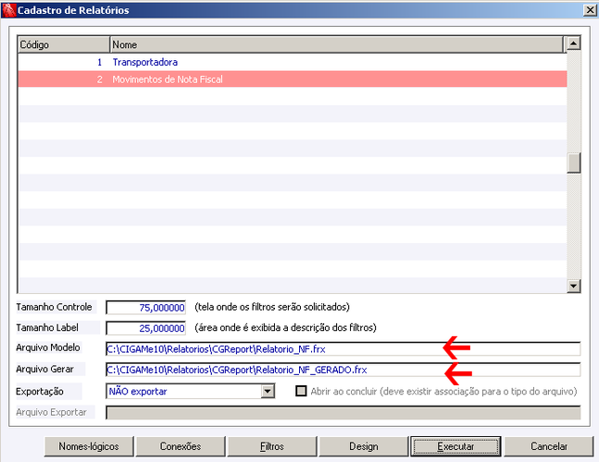Click code cell 2 in list
Image resolution: width=599 pixels, height=462 pixels.
click(x=99, y=79)
